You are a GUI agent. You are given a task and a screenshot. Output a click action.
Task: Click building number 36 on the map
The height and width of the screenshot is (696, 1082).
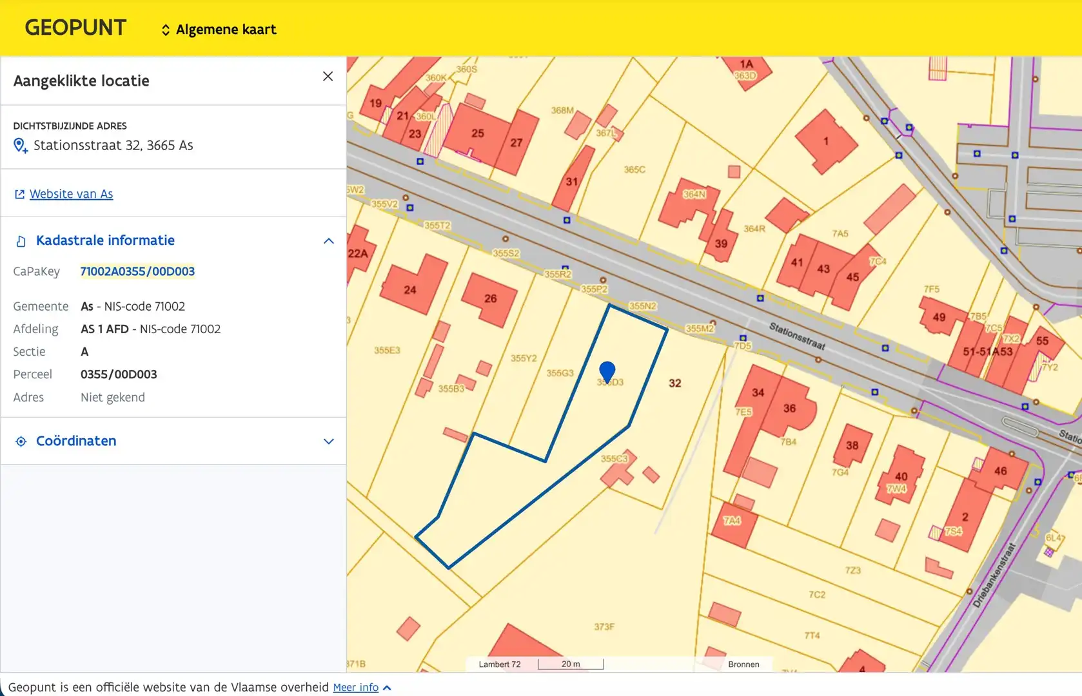pyautogui.click(x=789, y=408)
